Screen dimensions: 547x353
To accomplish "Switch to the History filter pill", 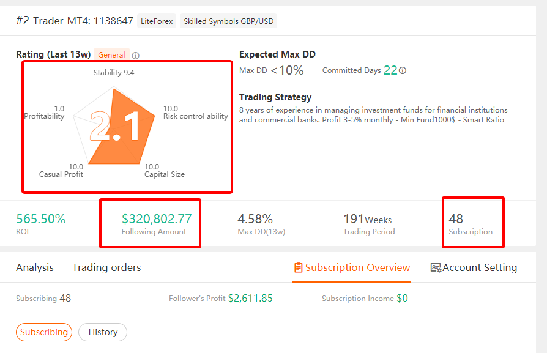I will (x=103, y=332).
